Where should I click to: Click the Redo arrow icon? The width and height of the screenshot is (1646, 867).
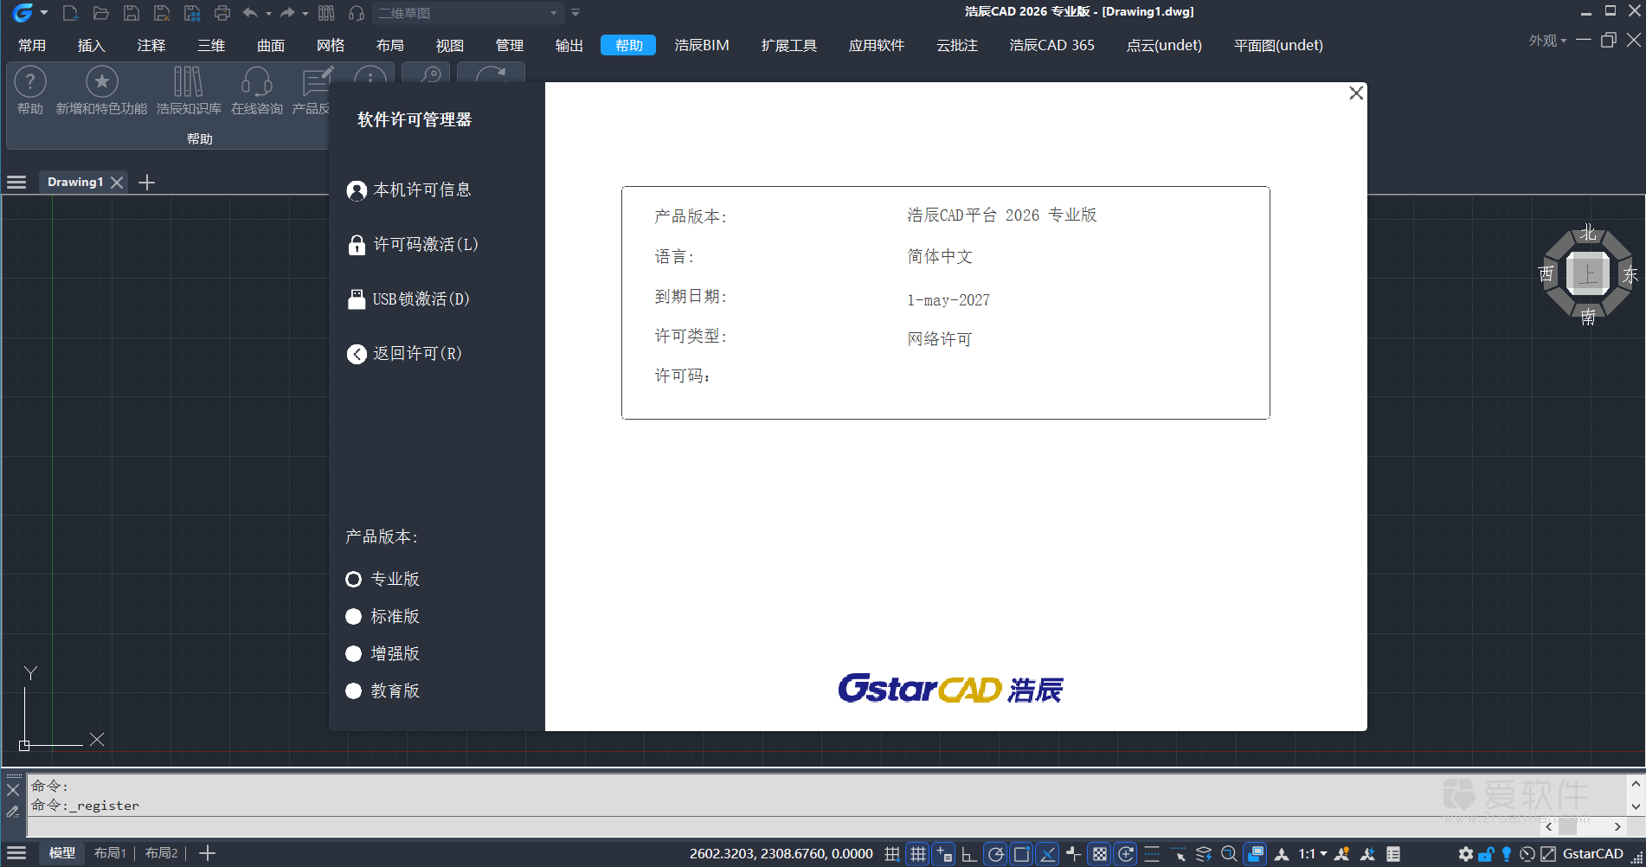pos(287,13)
